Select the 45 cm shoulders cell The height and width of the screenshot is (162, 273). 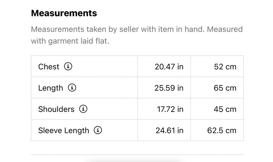click(225, 109)
